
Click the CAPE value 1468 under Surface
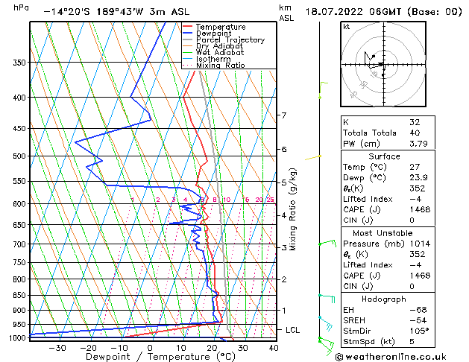tap(420, 209)
